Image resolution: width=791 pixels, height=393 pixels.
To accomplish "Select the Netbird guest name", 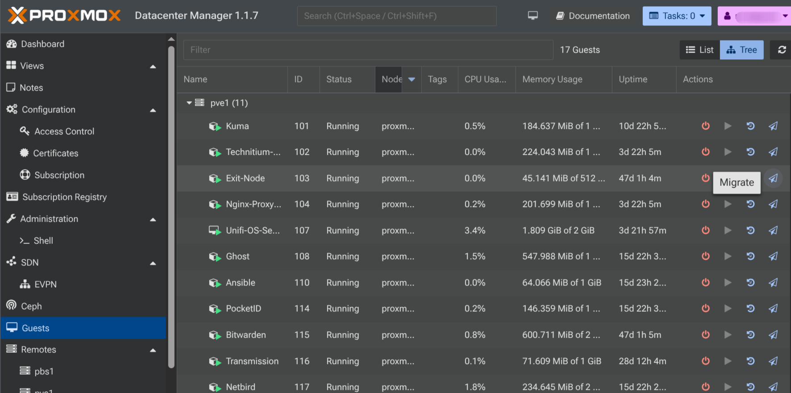I will click(241, 387).
